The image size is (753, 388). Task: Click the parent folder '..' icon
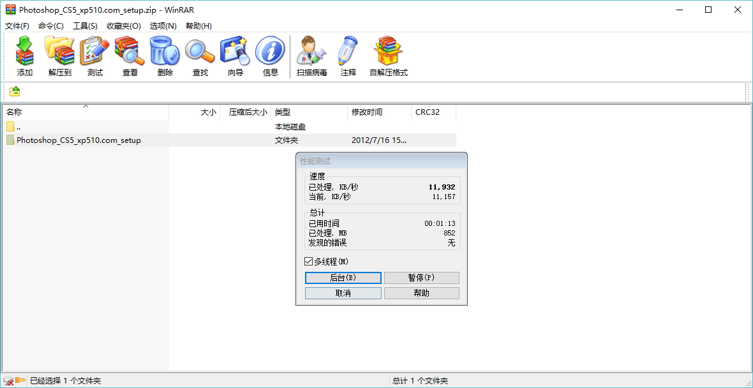11,127
